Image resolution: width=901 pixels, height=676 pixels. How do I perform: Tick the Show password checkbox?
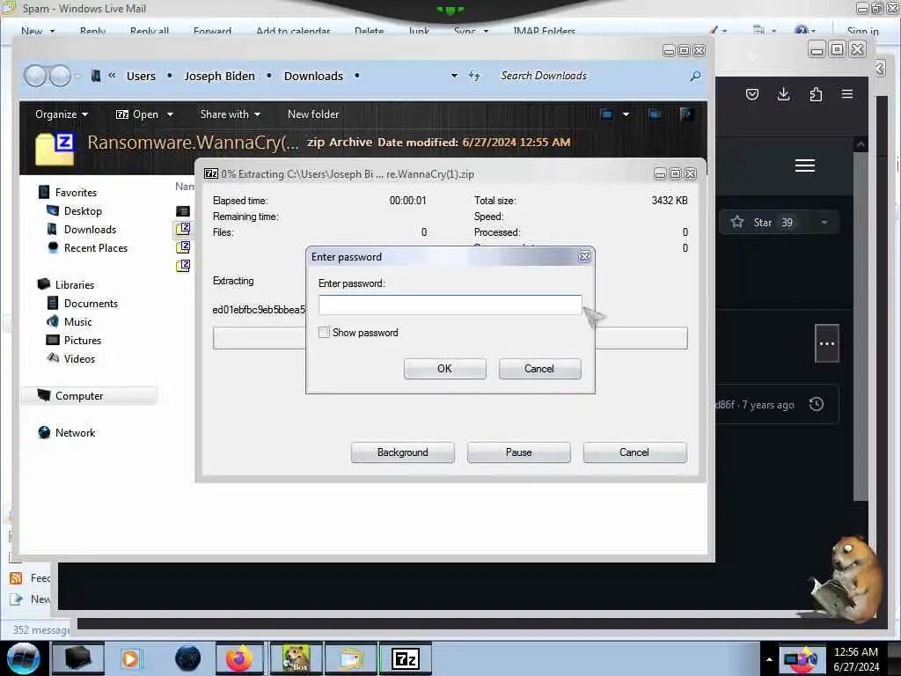click(324, 332)
